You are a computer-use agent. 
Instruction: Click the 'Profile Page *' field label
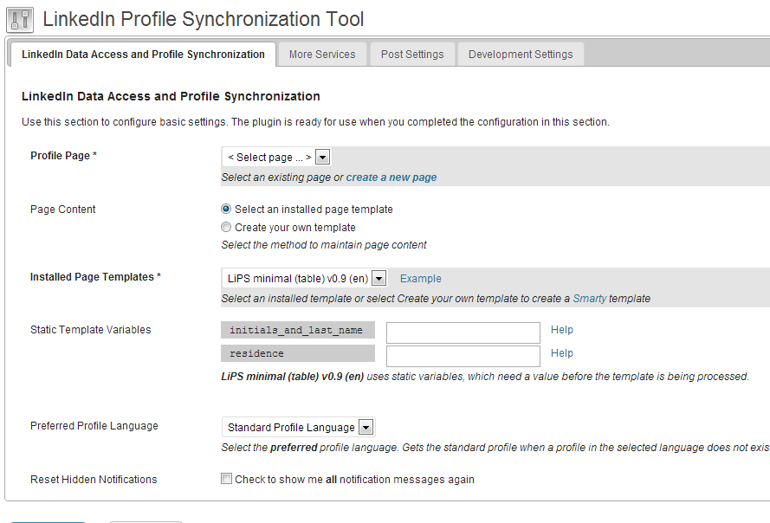[x=63, y=156]
